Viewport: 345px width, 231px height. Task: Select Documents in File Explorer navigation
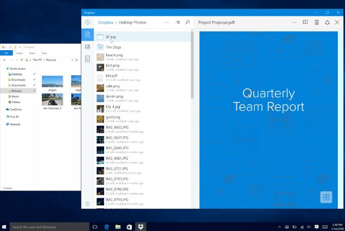17,85
